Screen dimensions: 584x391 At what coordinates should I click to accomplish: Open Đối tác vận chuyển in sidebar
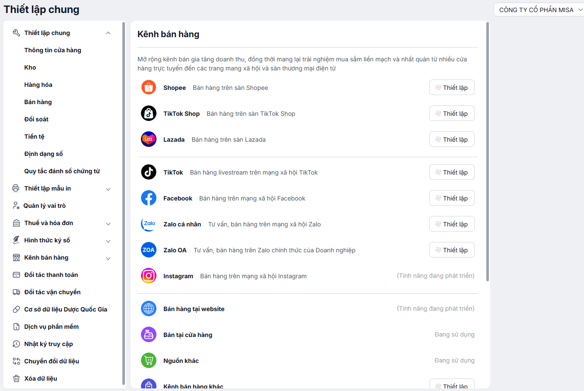(x=52, y=292)
